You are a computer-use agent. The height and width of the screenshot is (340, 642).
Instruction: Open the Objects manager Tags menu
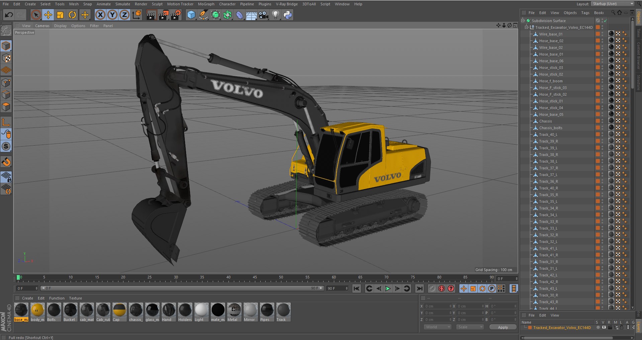point(585,13)
